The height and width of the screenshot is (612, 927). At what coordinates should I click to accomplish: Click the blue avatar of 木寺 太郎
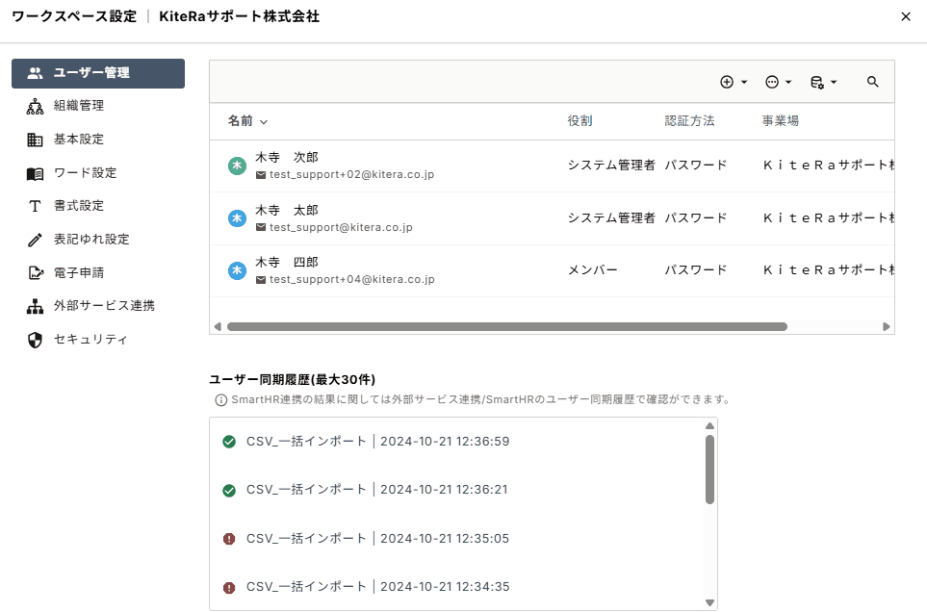click(237, 218)
